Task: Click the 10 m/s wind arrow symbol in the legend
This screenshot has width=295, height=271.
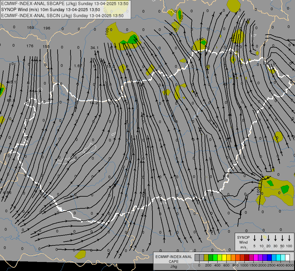Action: (x=261, y=238)
